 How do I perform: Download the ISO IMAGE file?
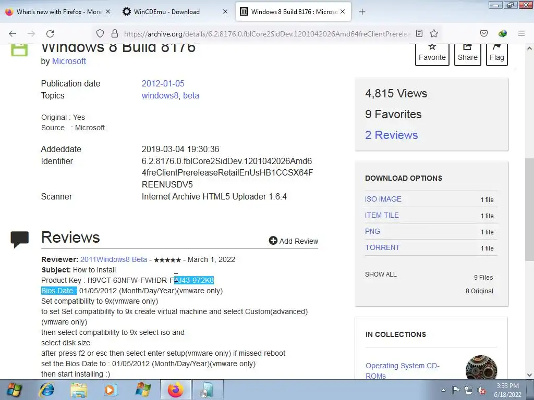coord(383,199)
